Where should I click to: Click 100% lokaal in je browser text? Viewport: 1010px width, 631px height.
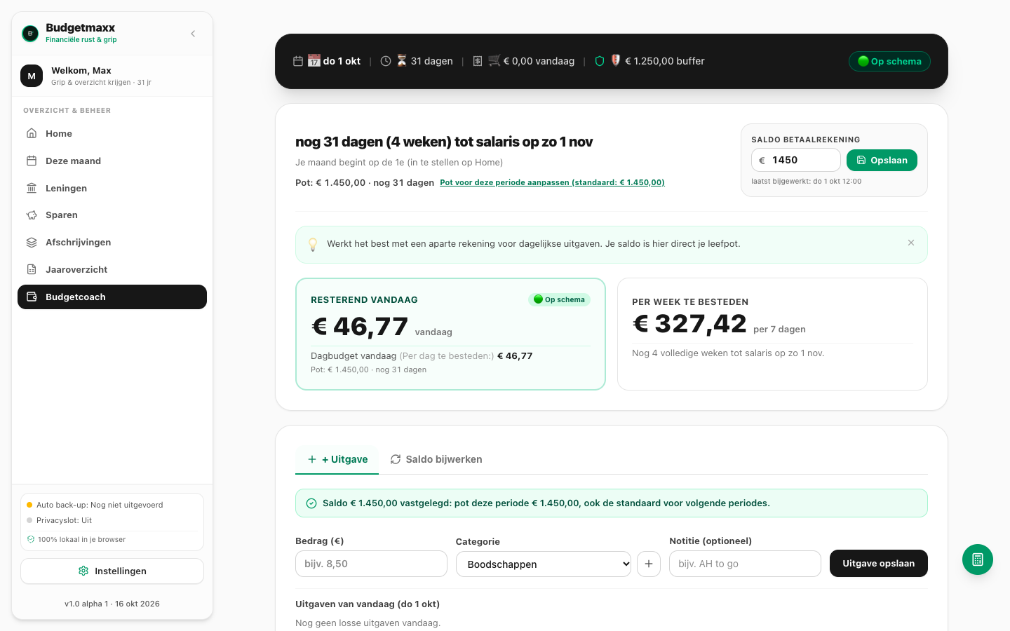click(82, 539)
